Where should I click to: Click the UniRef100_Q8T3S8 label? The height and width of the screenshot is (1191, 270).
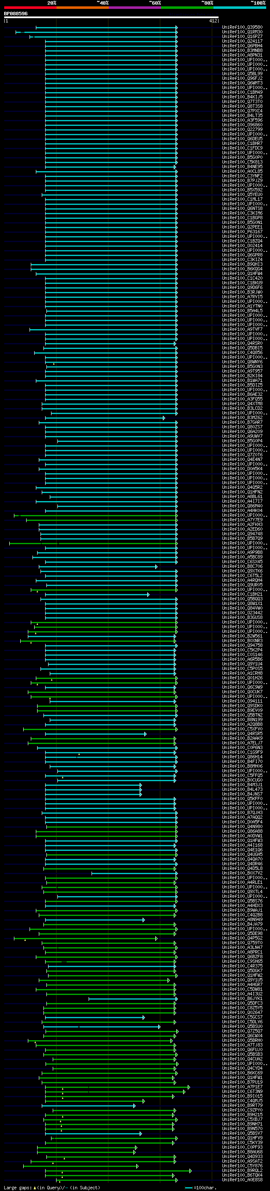[242, 106]
